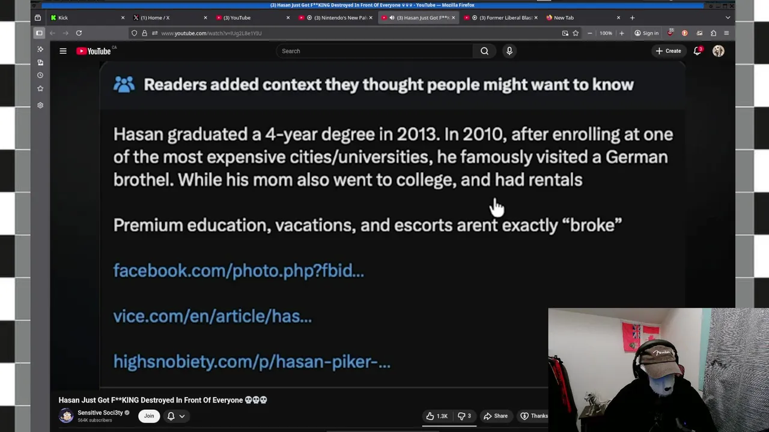
Task: Click the video title text
Action: (163, 400)
